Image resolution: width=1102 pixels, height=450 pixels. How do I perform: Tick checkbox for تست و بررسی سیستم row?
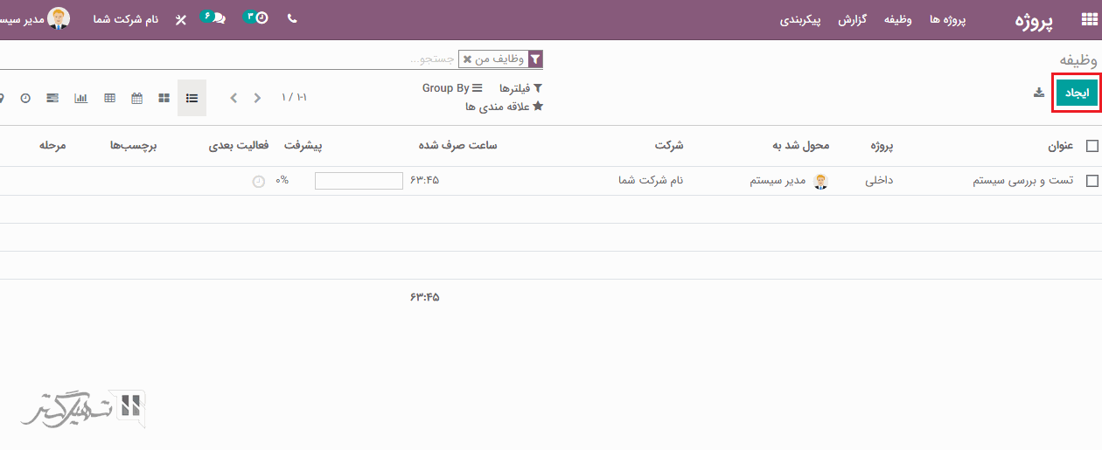click(1092, 181)
